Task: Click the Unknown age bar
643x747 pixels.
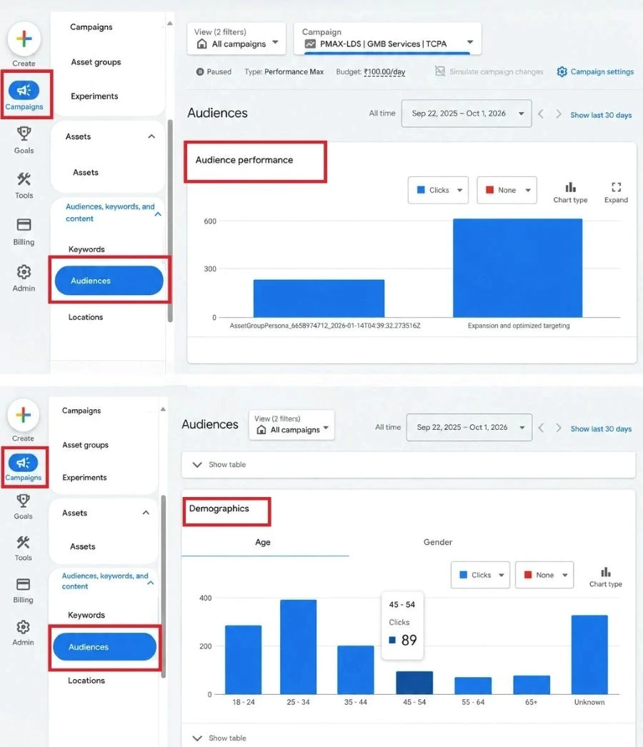Action: (x=589, y=655)
